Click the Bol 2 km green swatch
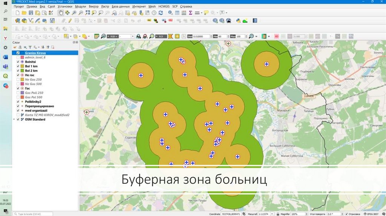This screenshot has width=386, height=216. (x=22, y=70)
